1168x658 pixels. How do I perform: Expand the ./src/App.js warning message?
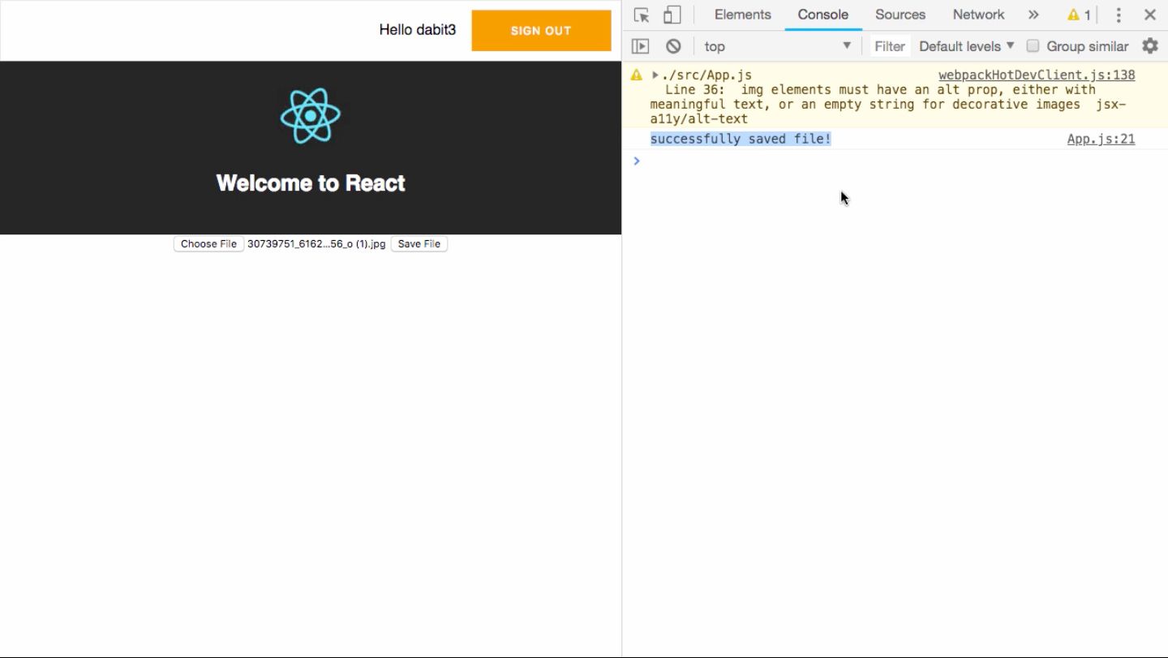coord(655,75)
